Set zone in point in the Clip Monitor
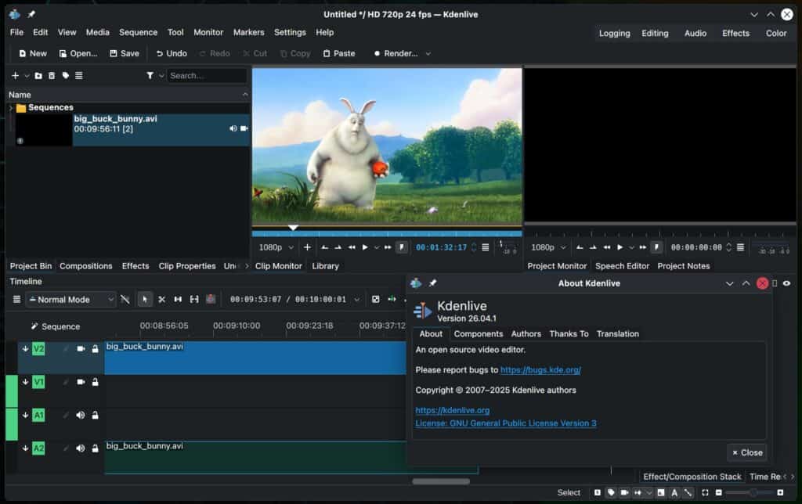 pos(325,247)
